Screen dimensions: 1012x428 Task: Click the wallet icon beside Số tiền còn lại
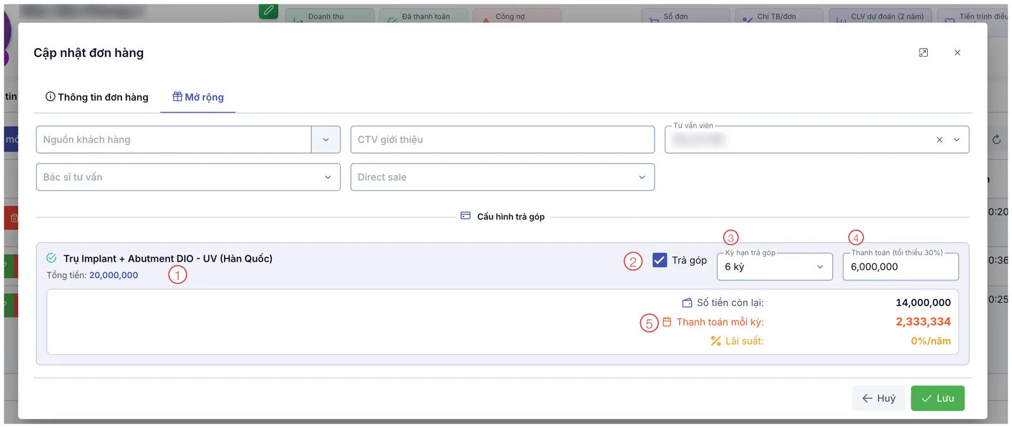coord(687,303)
